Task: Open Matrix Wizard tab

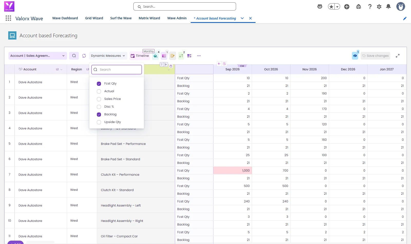Action: pyautogui.click(x=149, y=18)
